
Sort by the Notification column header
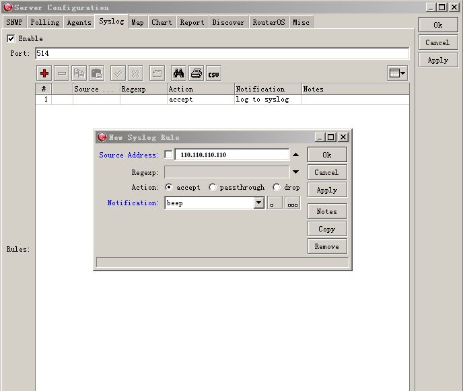point(268,90)
